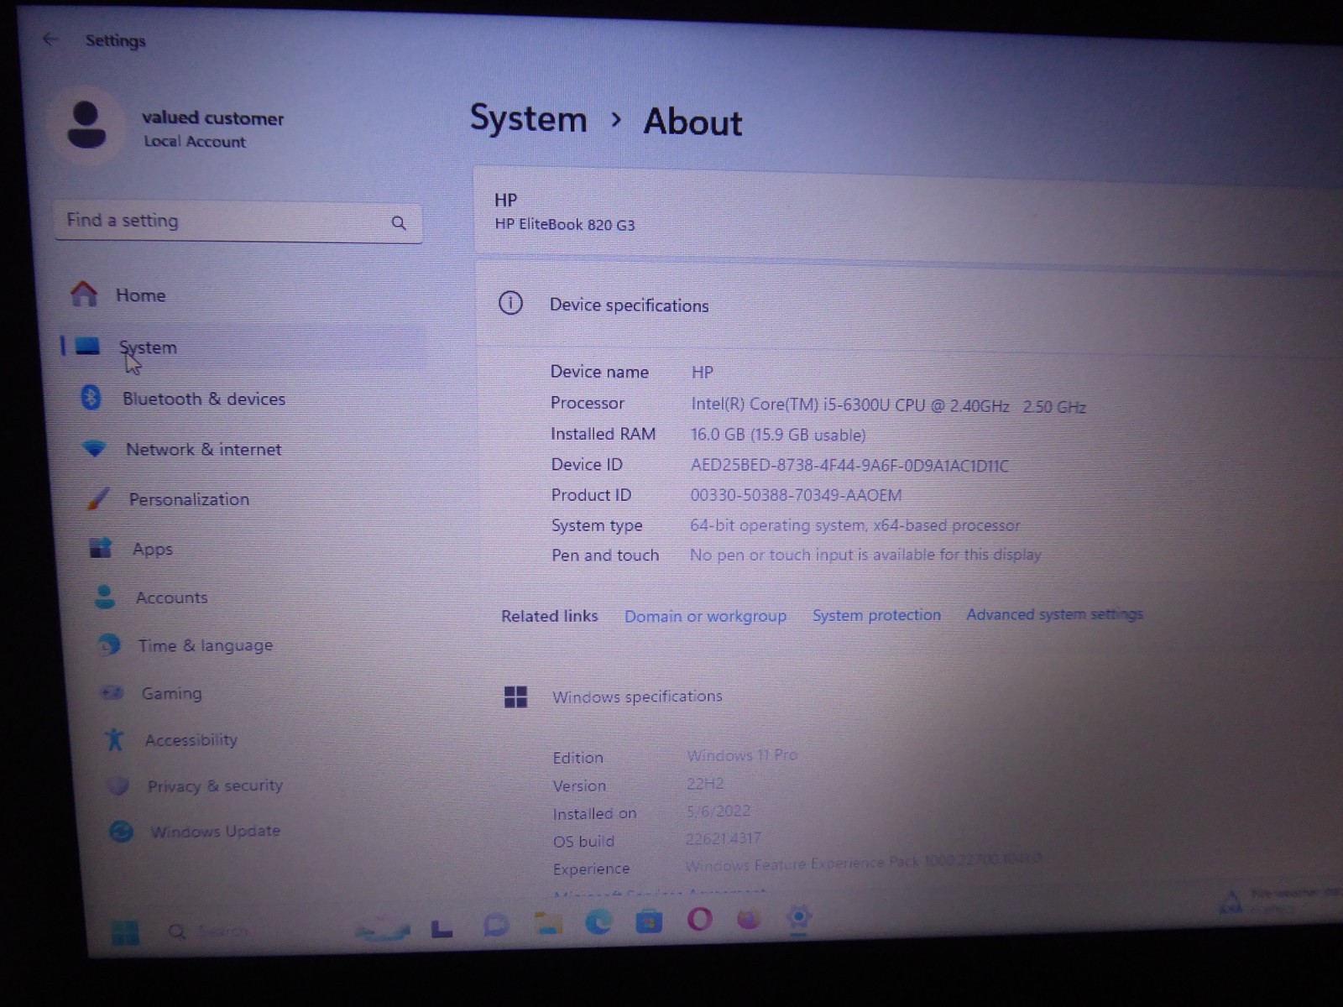Click the taskbar Search box

click(x=210, y=931)
